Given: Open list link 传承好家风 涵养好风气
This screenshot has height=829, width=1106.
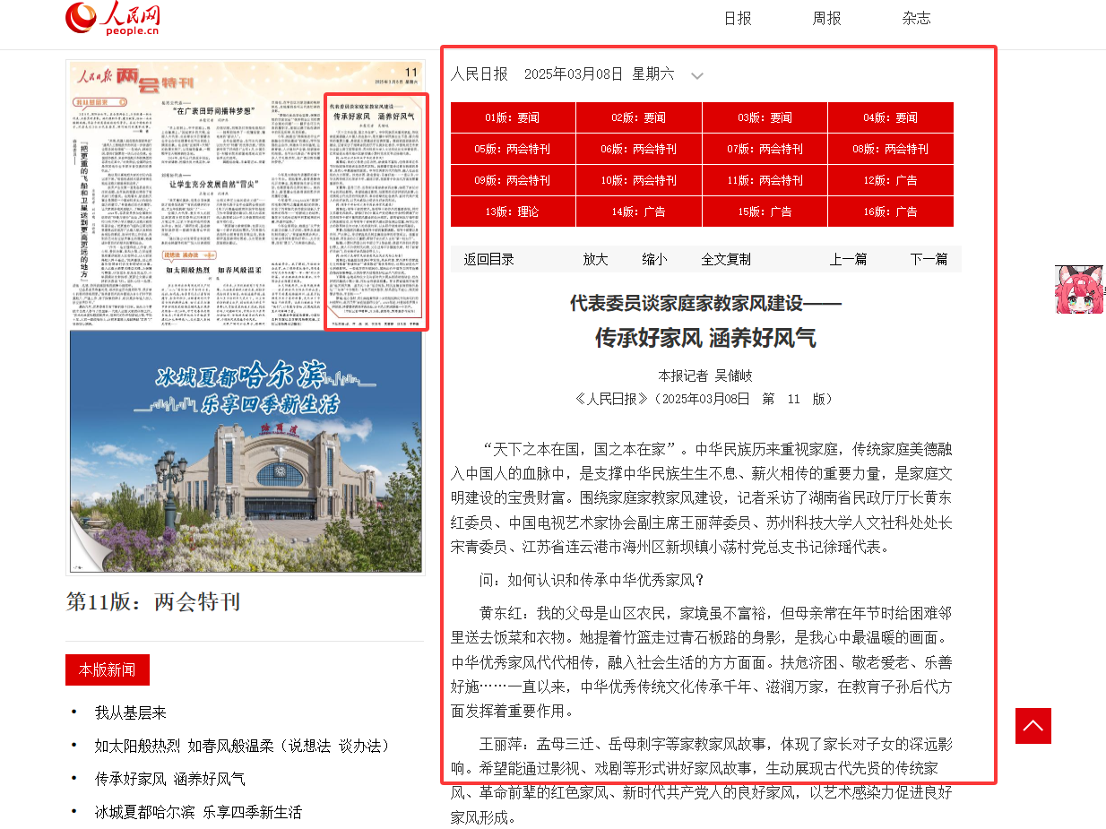Looking at the screenshot, I should click(x=169, y=779).
